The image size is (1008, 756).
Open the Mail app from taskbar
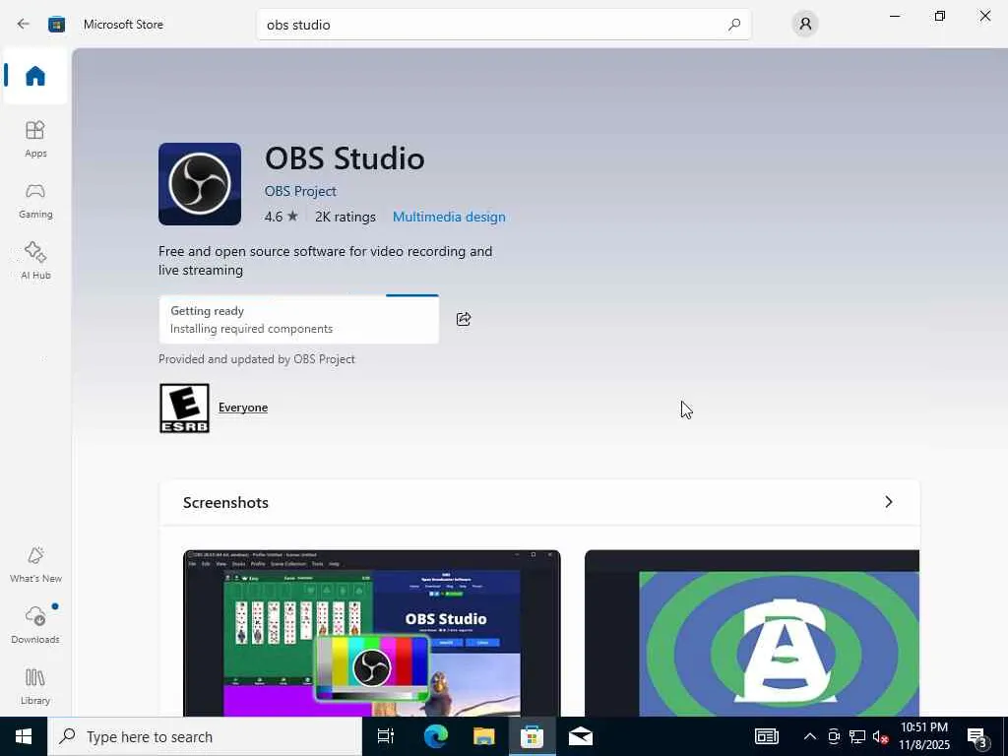[580, 736]
